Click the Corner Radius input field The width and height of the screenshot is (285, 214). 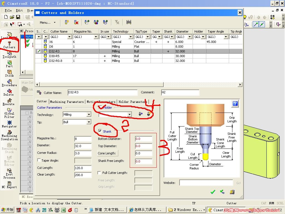[83, 153]
